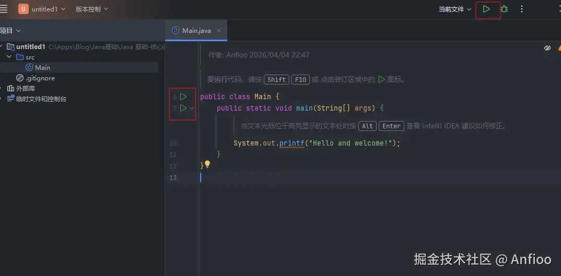The image size is (561, 276).
Task: Select 临时文件和控制台 scratches node
Action: tap(41, 99)
